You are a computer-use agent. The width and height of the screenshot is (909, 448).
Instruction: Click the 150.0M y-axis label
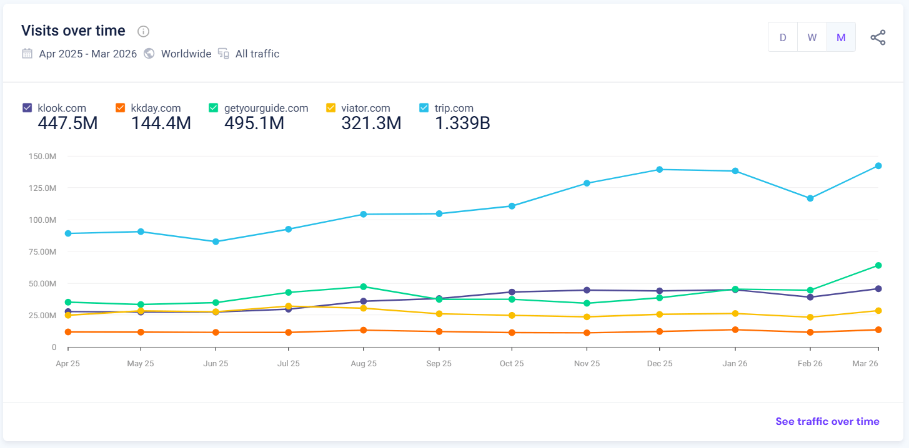coord(42,156)
